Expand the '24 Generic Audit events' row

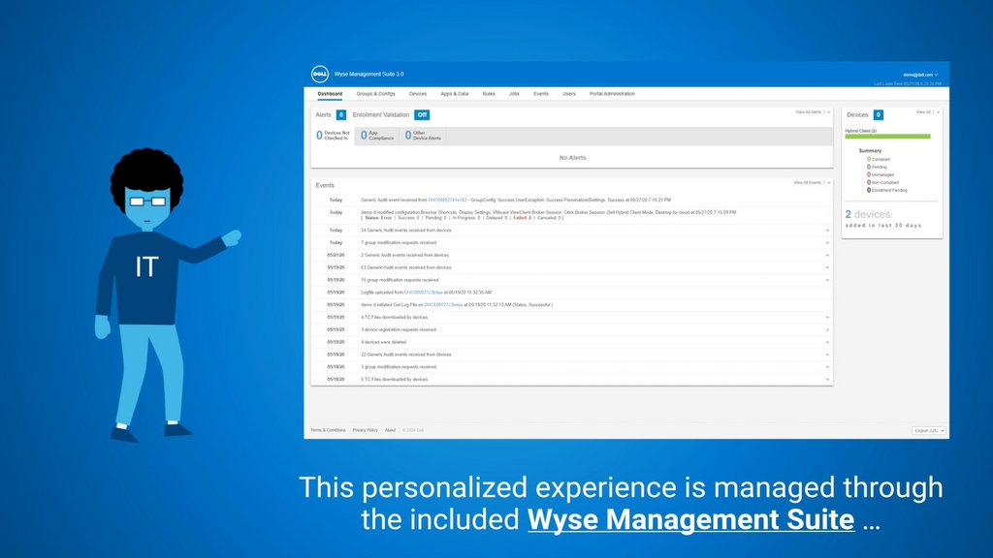click(827, 231)
